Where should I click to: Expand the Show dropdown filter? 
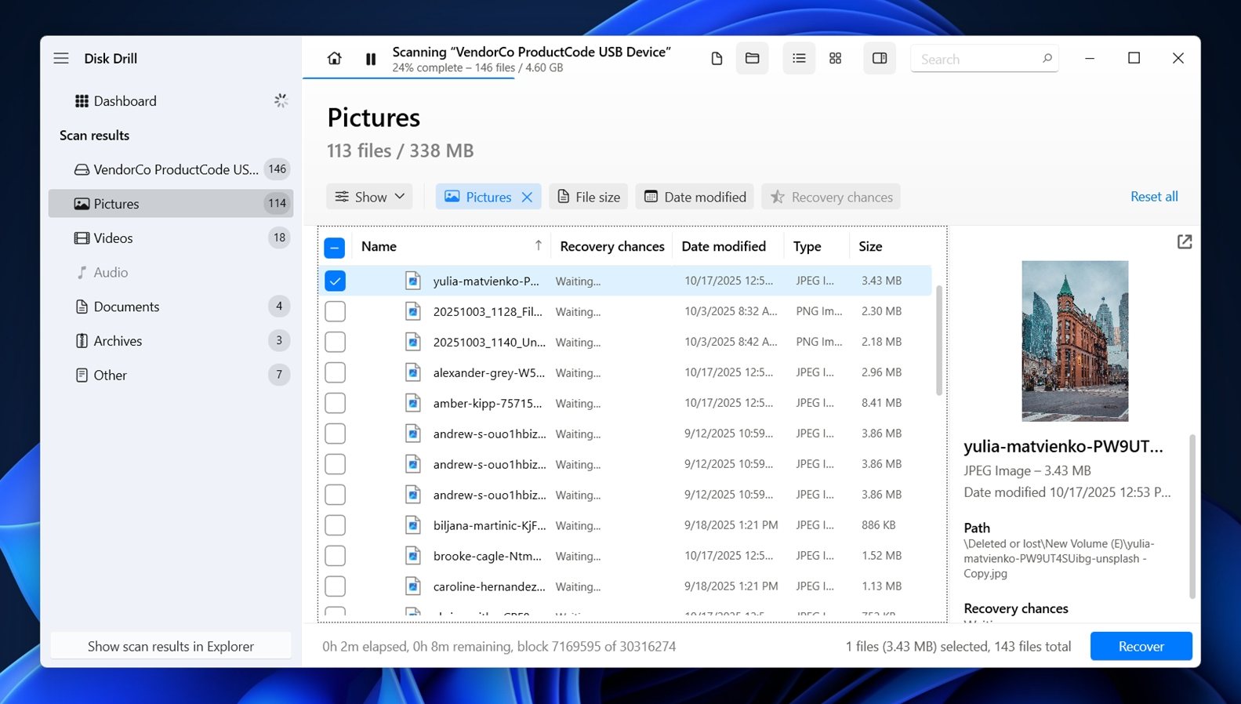pos(370,198)
